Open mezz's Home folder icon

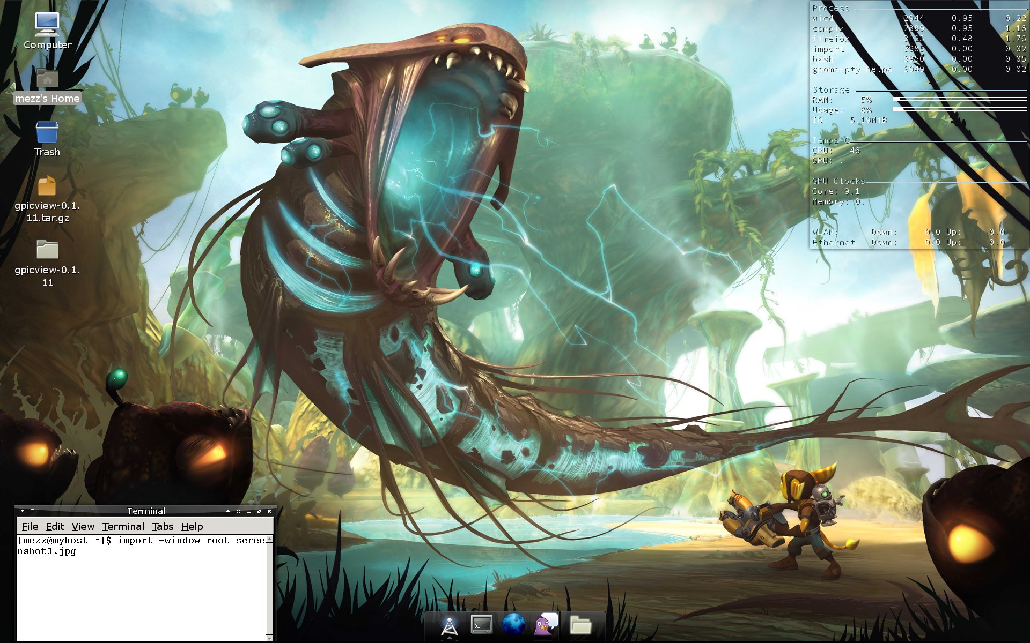point(47,86)
